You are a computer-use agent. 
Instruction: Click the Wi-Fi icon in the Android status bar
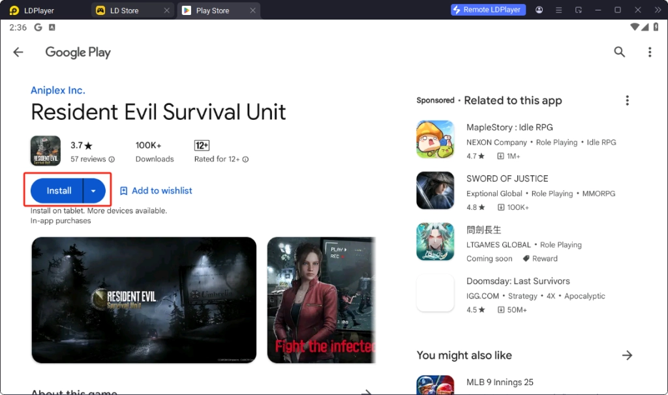click(635, 27)
